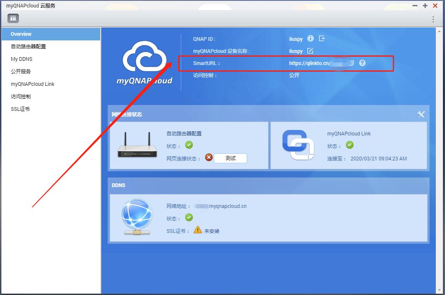Open SSL证书 in the sidebar
Image resolution: width=445 pixels, height=295 pixels.
[51, 109]
